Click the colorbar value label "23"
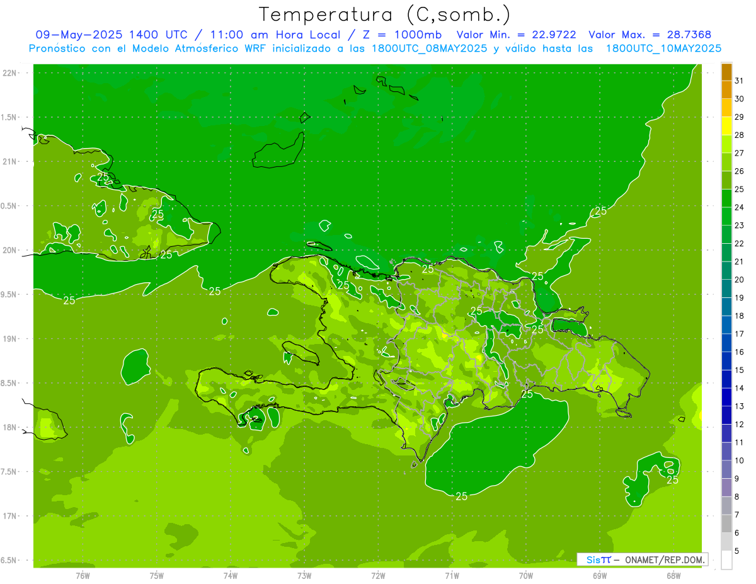The height and width of the screenshot is (584, 756). pyautogui.click(x=740, y=226)
